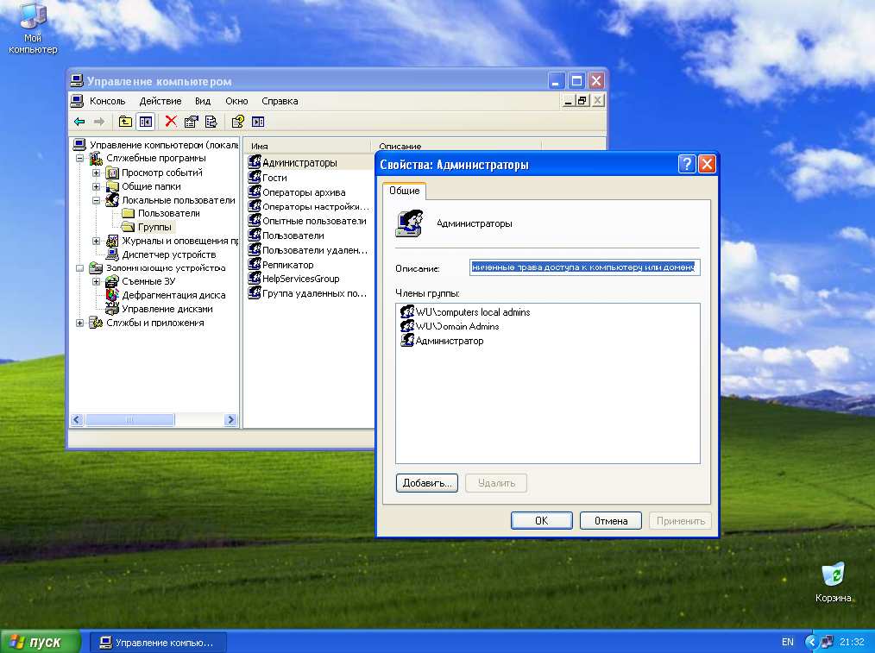Click the WU\Domain Admins member icon
The height and width of the screenshot is (653, 875).
click(407, 326)
